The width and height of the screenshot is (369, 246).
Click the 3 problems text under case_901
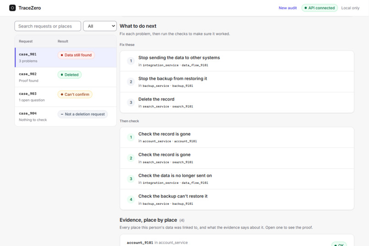[x=28, y=61]
